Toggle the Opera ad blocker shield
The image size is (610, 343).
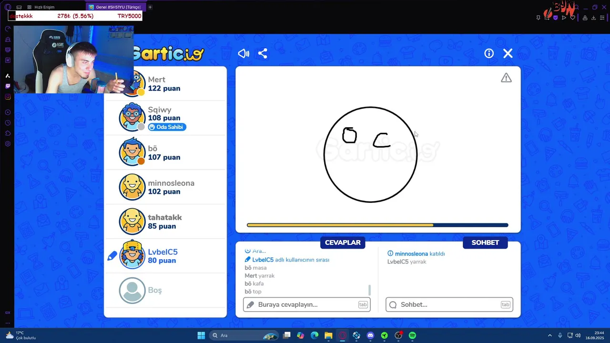[555, 18]
